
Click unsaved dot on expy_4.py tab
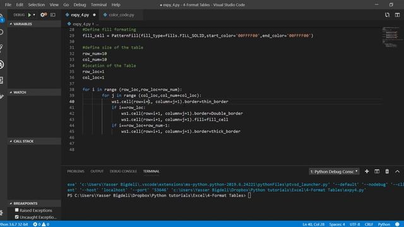coord(94,15)
